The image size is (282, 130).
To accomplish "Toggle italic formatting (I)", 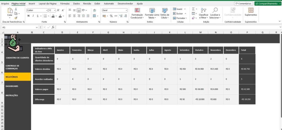I will coord(33,16).
